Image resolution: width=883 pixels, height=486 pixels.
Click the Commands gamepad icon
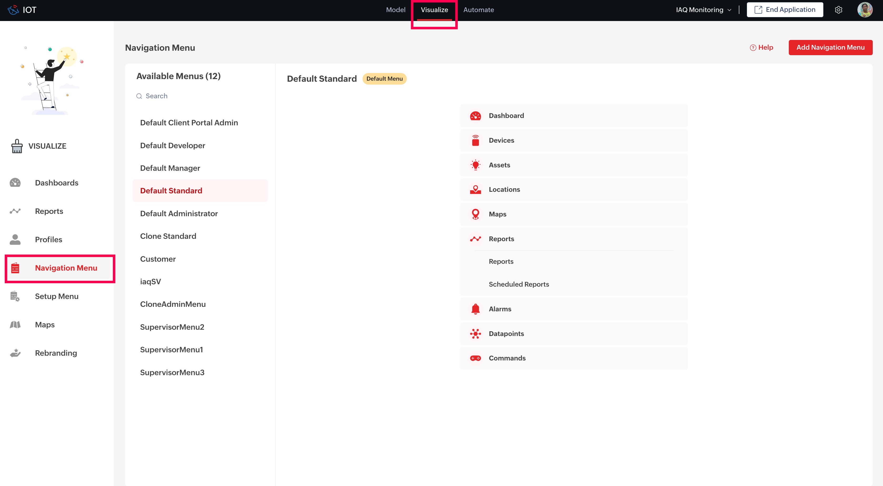[475, 358]
